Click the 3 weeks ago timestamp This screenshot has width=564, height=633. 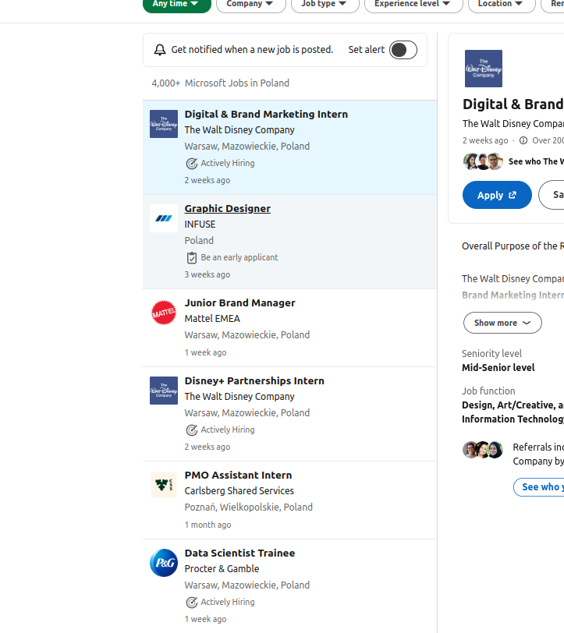[x=208, y=274]
